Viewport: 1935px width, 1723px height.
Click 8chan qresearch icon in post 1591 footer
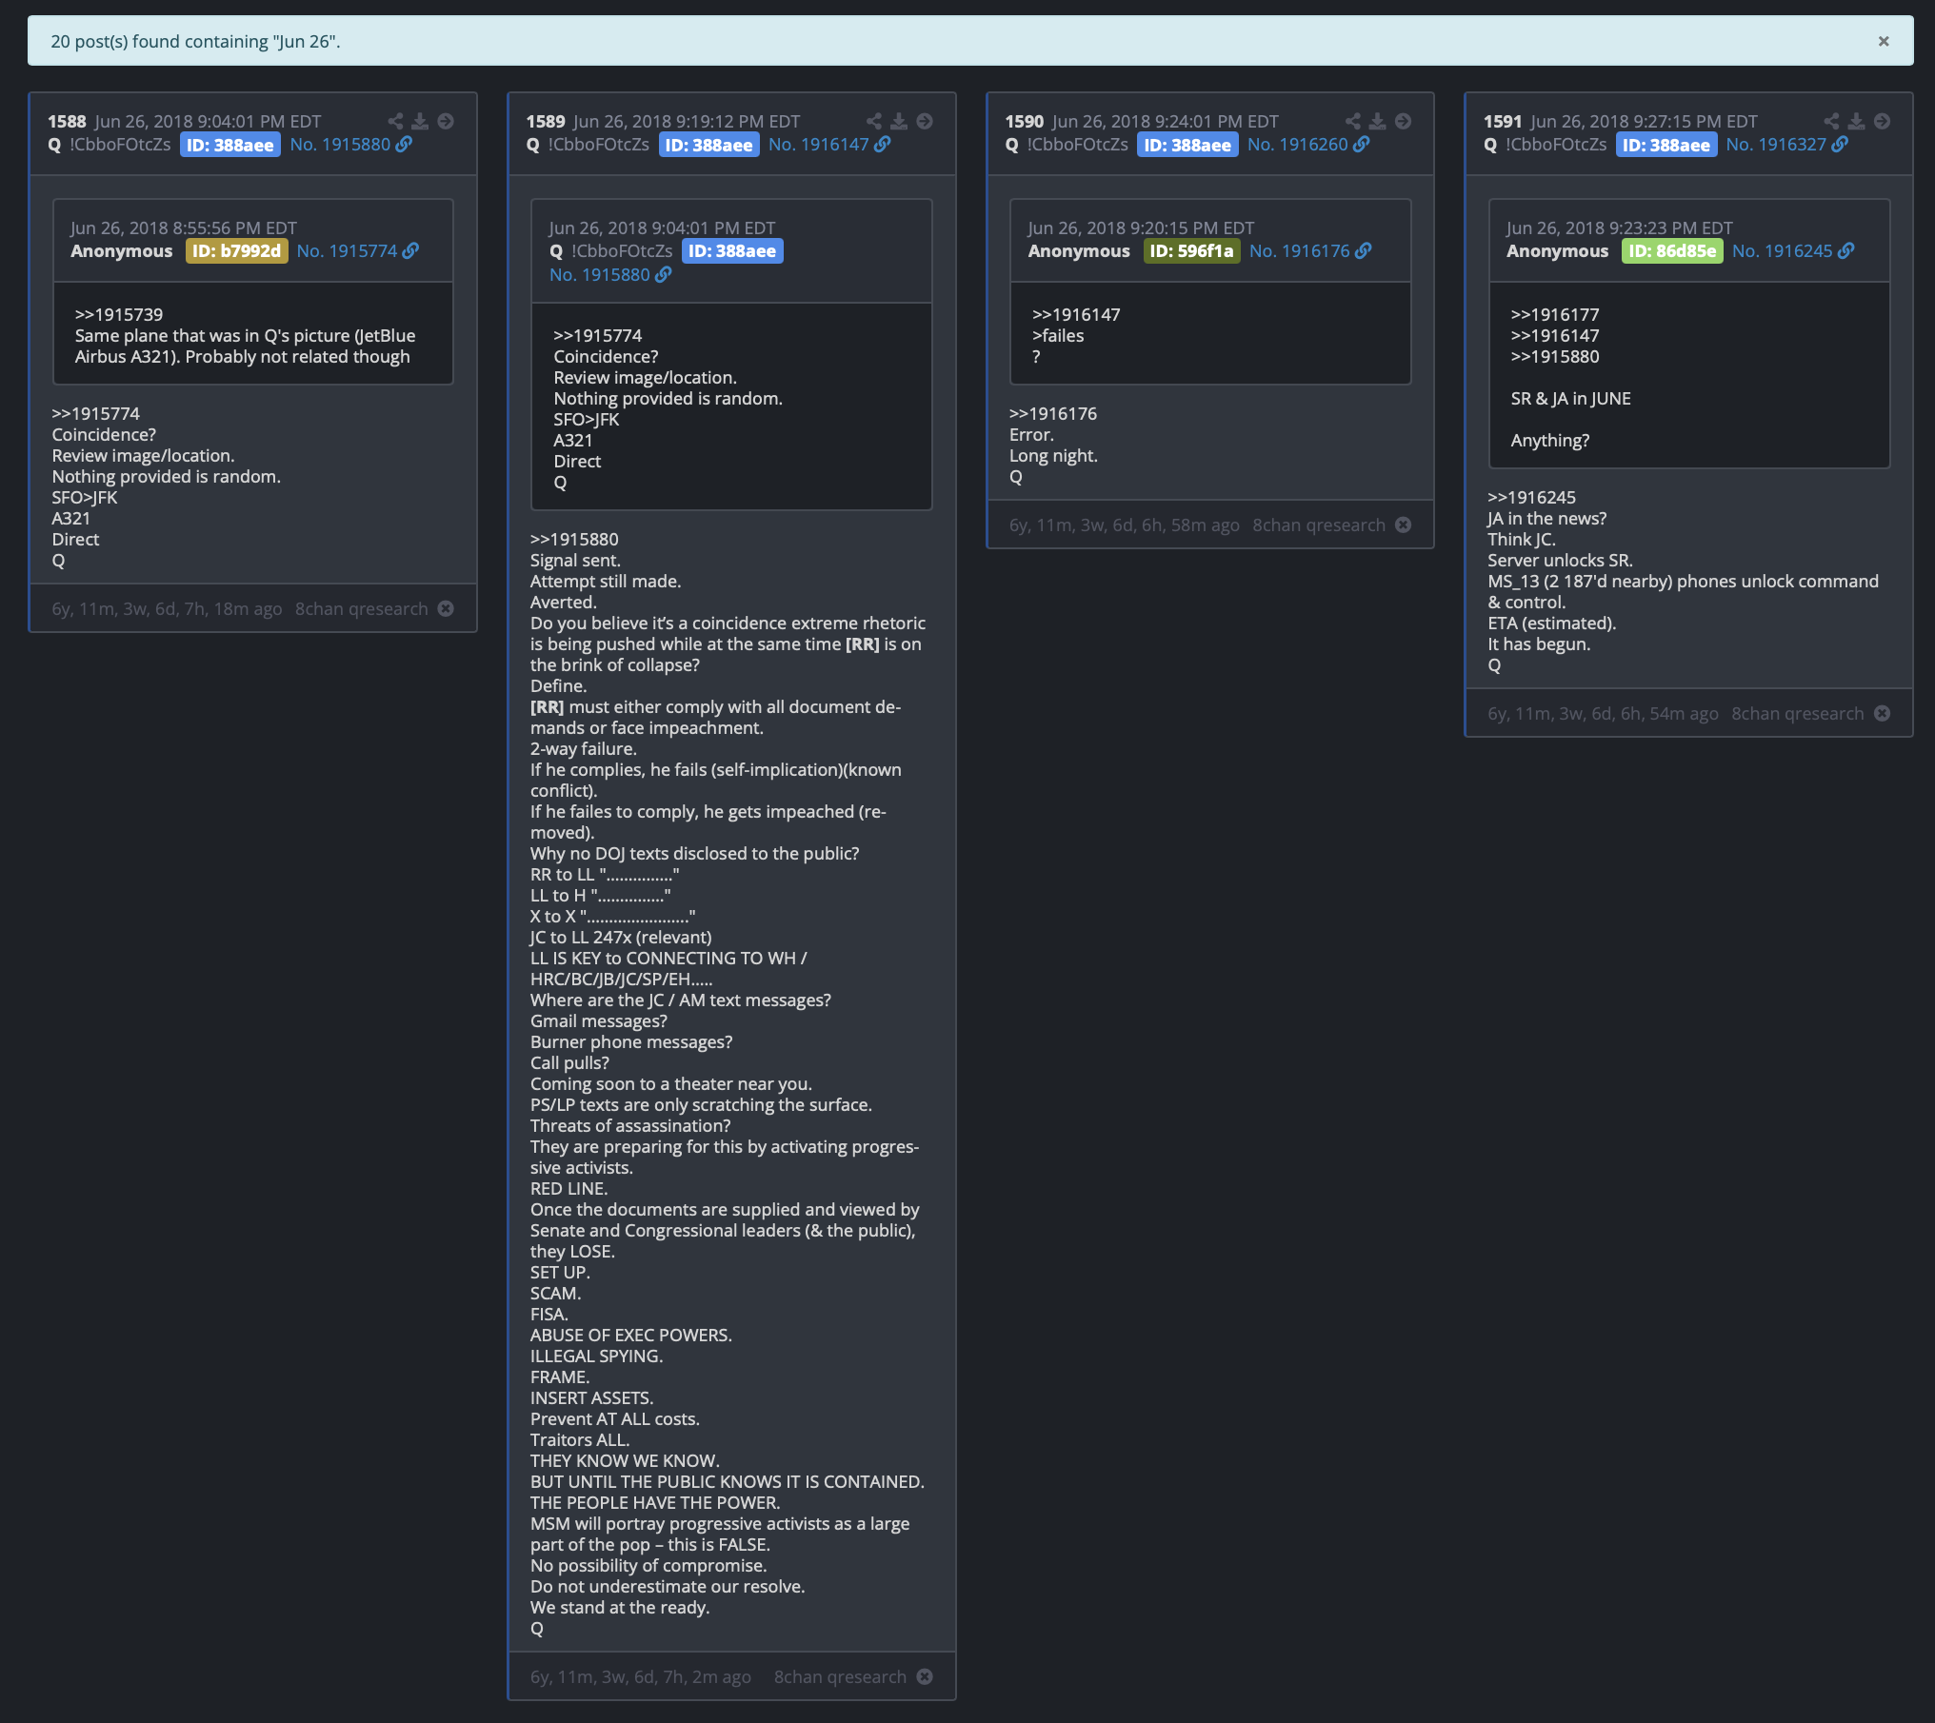[1882, 713]
